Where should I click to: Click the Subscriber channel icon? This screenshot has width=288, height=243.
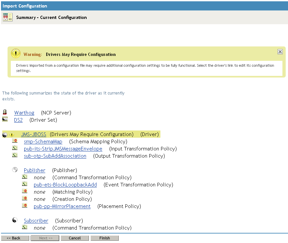click(x=14, y=220)
